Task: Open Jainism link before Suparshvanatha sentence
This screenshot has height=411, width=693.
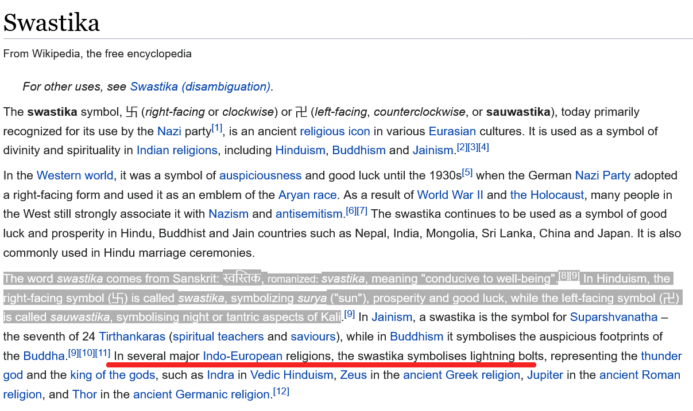Action: tap(393, 317)
